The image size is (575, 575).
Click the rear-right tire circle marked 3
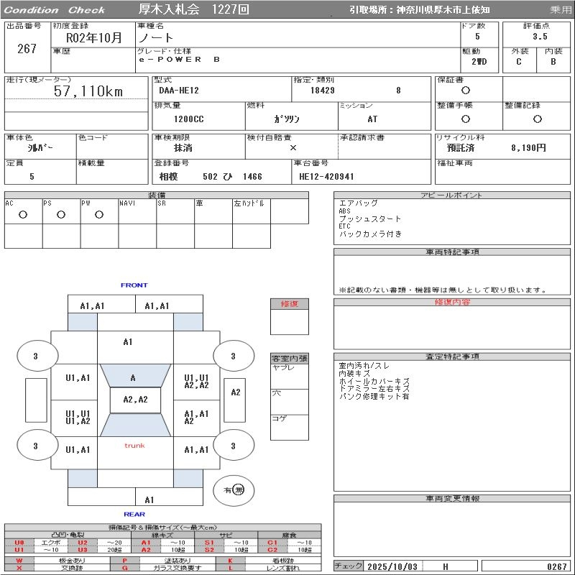point(233,446)
